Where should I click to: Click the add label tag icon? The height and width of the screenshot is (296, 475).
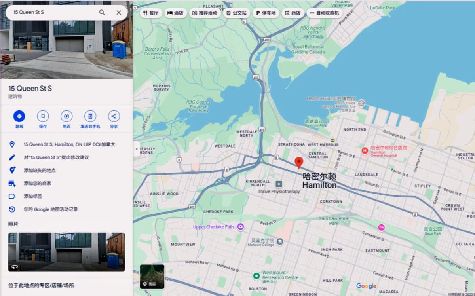click(x=12, y=196)
